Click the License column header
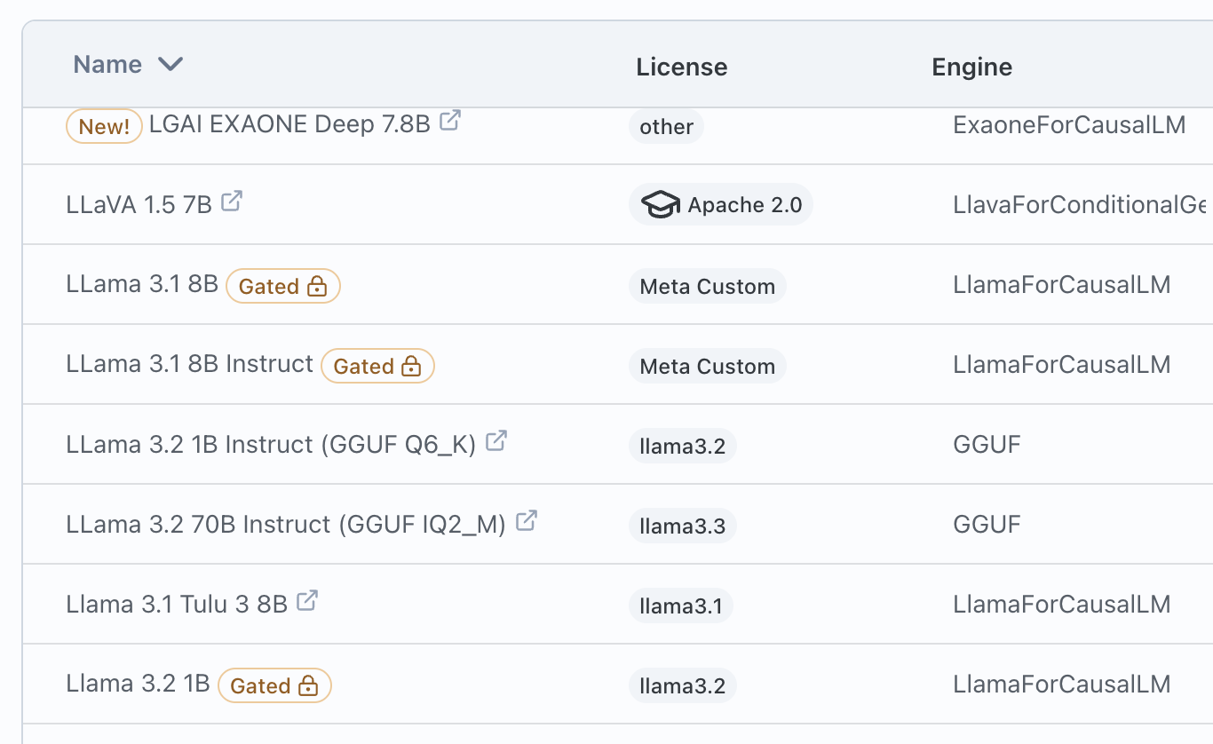The height and width of the screenshot is (744, 1213). click(x=682, y=67)
